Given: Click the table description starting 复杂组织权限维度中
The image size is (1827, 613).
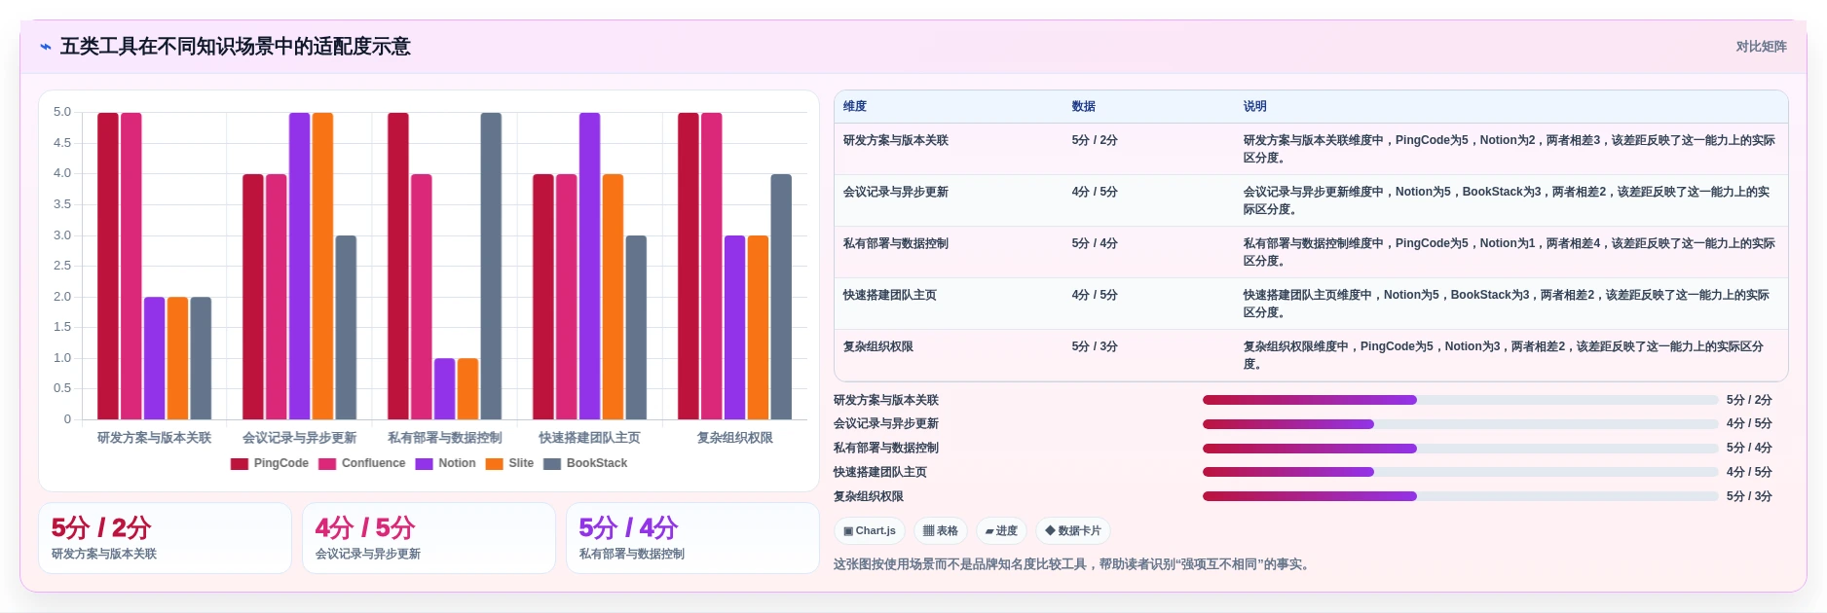Looking at the screenshot, I should (x=1503, y=355).
